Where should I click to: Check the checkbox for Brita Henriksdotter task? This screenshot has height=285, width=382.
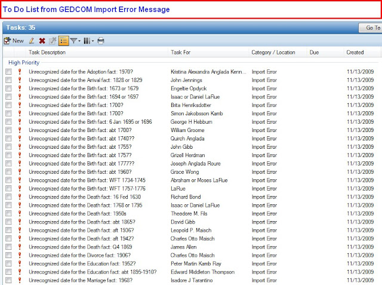pos(8,105)
